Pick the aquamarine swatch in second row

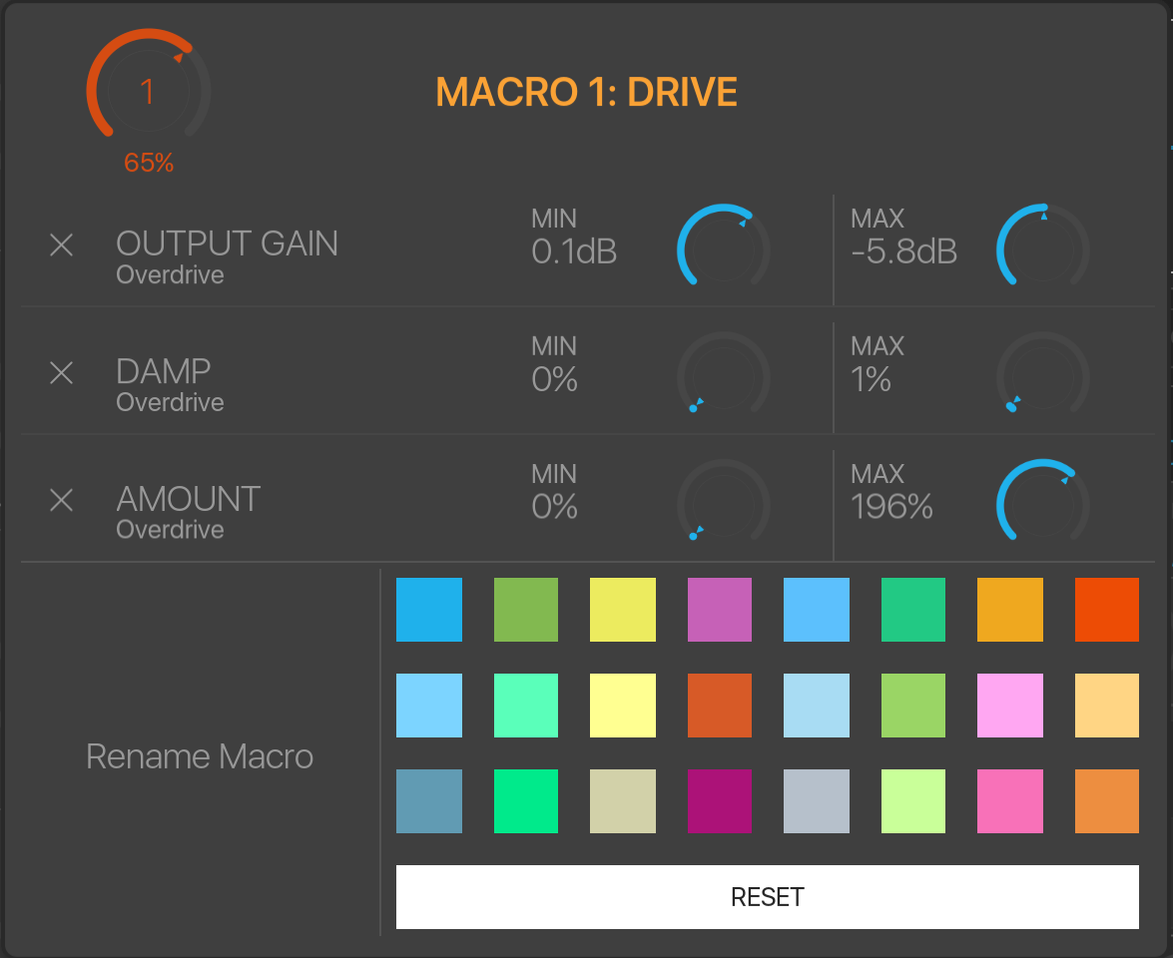click(x=526, y=706)
